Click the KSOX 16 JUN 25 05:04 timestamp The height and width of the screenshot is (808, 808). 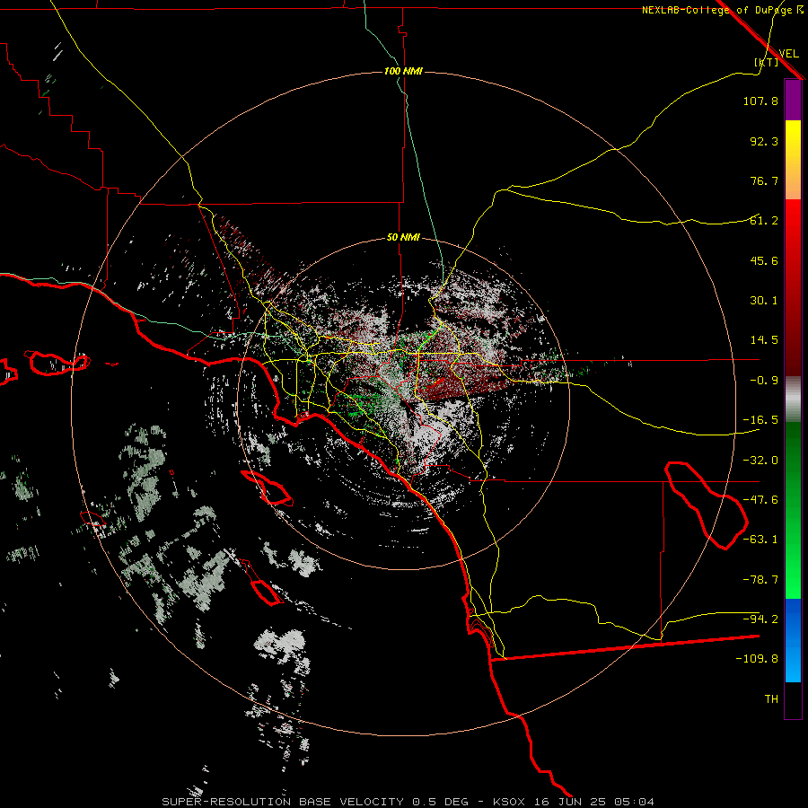click(574, 802)
